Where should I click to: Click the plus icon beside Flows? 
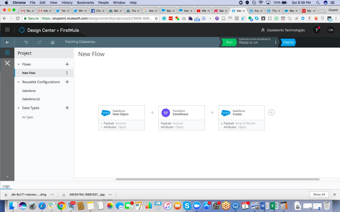click(67, 64)
